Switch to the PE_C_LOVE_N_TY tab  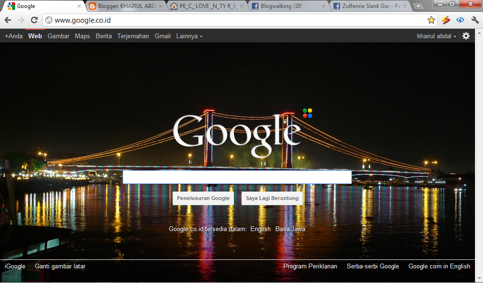coord(208,6)
